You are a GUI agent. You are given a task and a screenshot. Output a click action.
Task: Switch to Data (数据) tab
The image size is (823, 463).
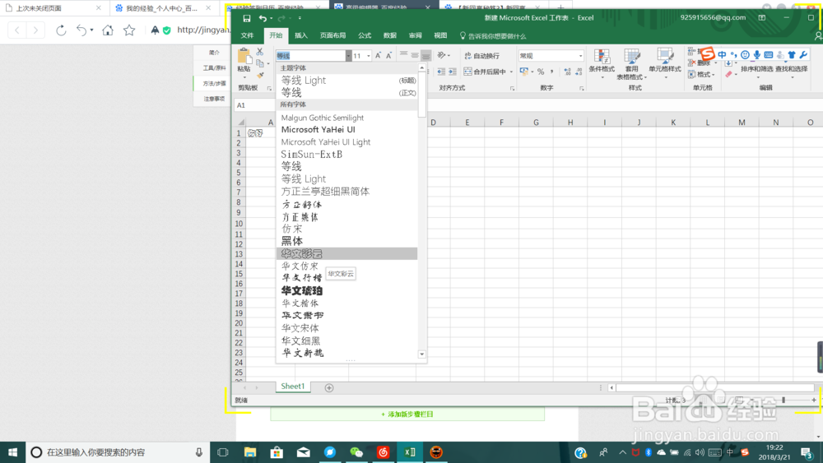[x=390, y=35]
